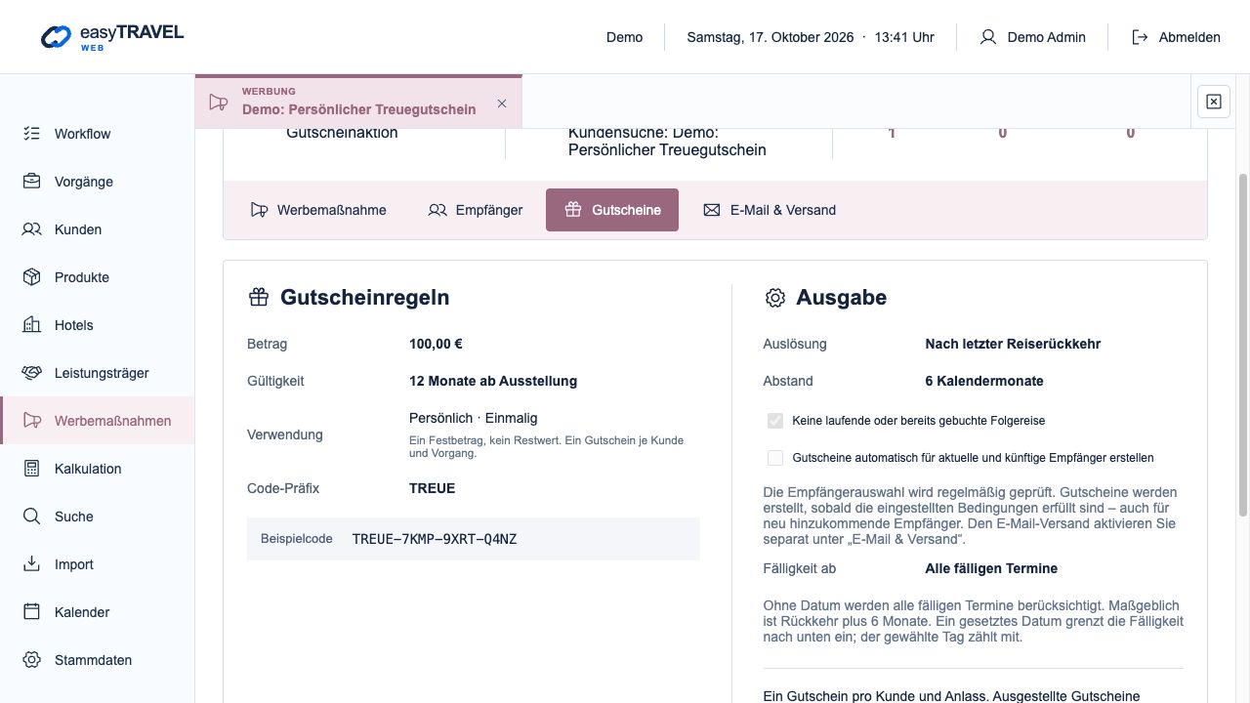
Task: Click the Abmelden link text
Action: (1189, 37)
